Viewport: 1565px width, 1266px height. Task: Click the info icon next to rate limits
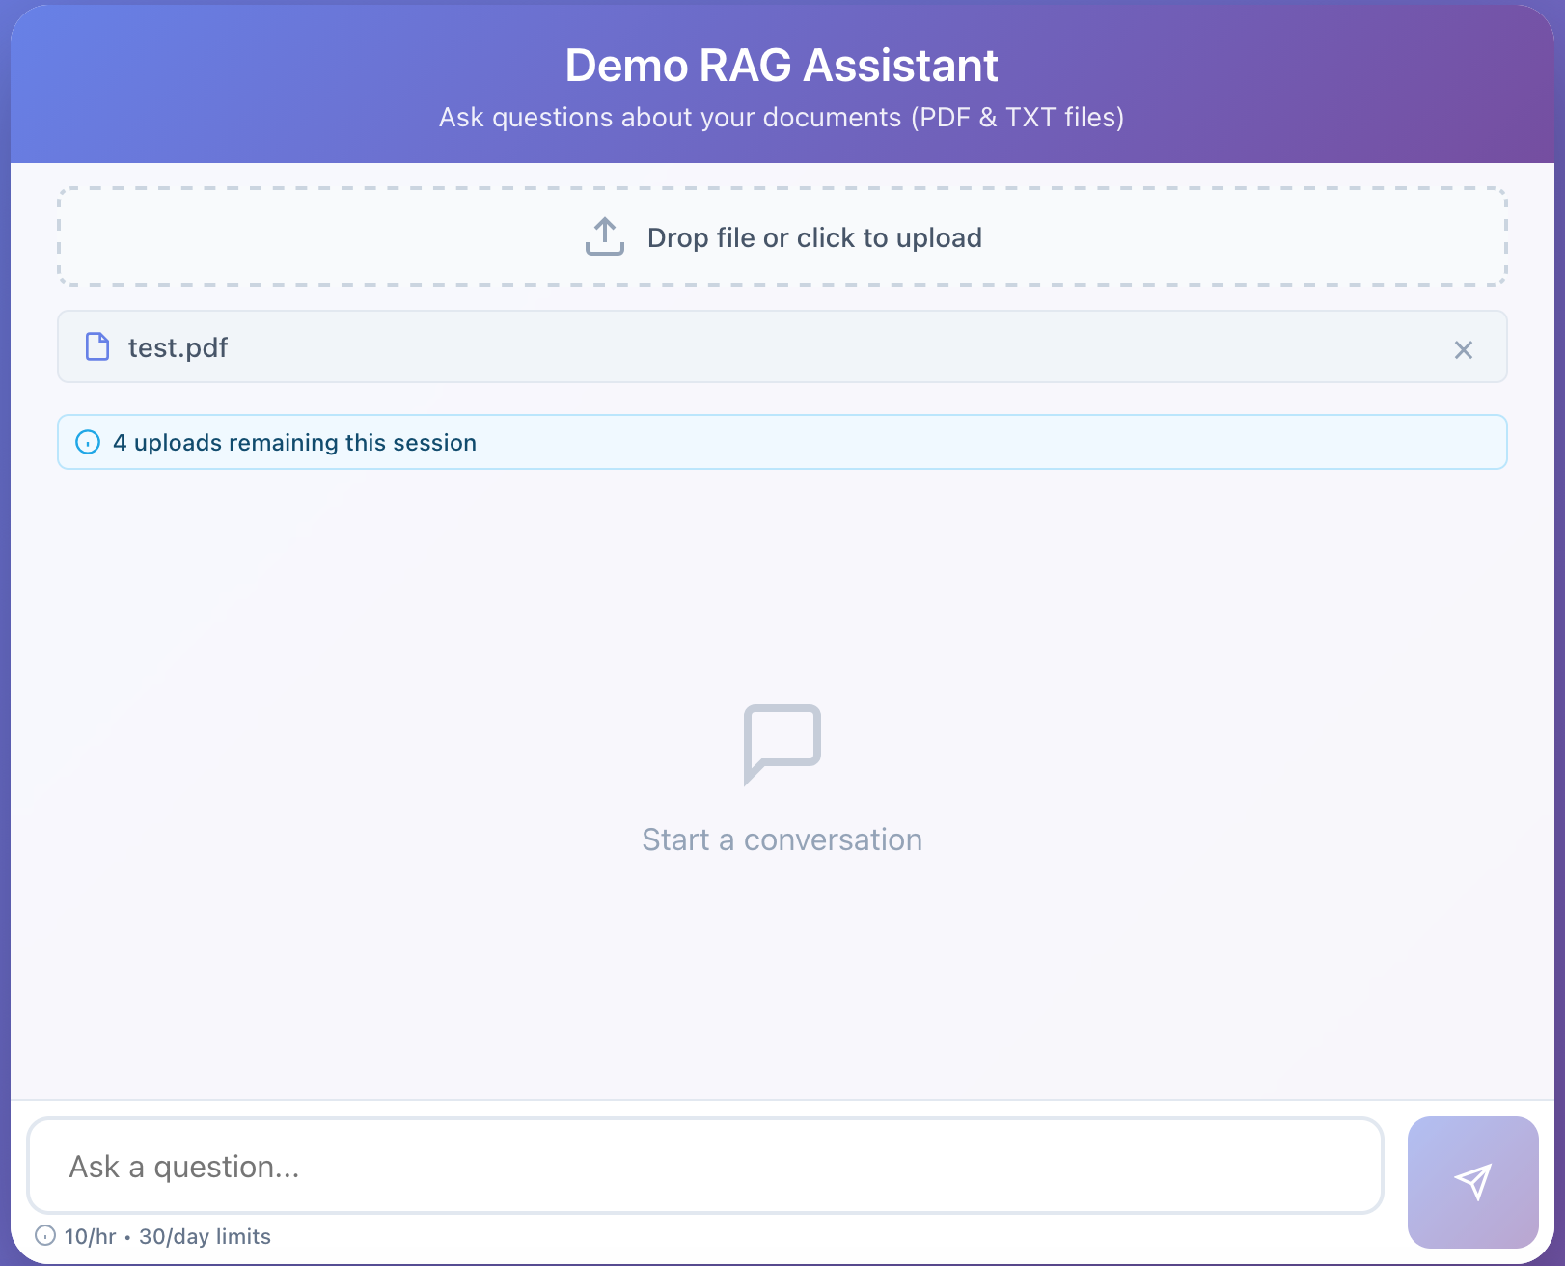click(45, 1235)
